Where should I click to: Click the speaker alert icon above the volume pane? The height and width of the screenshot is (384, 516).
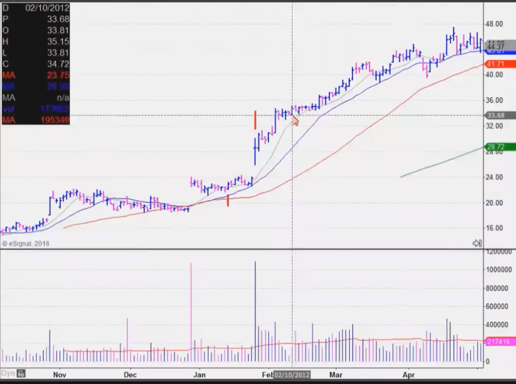[476, 243]
